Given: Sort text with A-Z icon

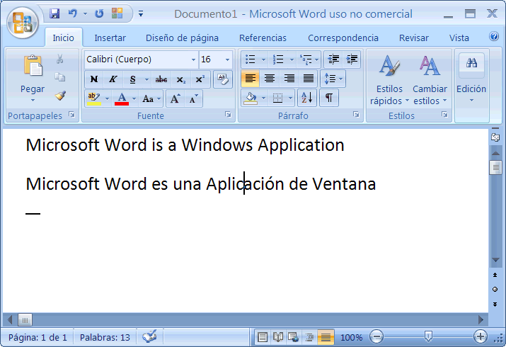Looking at the screenshot, I should pos(307,98).
